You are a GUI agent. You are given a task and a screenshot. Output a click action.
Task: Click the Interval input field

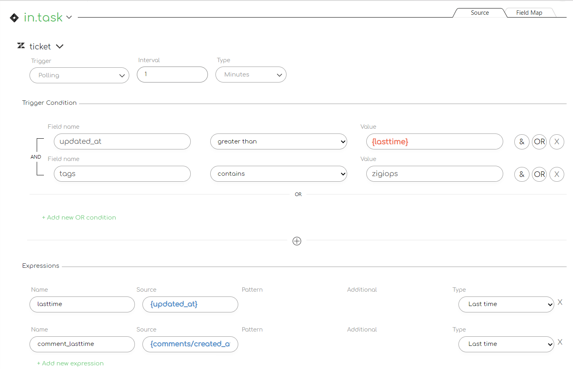tap(172, 75)
